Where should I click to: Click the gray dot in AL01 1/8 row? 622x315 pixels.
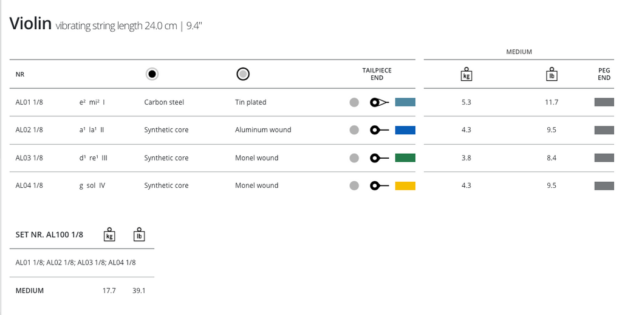pyautogui.click(x=354, y=103)
